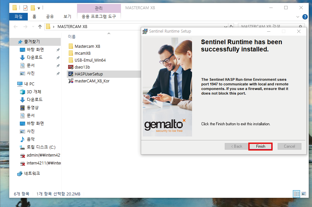312x207 pixels.
Task: Select the USB-Emul_Win64 folder
Action: pyautogui.click(x=90, y=60)
